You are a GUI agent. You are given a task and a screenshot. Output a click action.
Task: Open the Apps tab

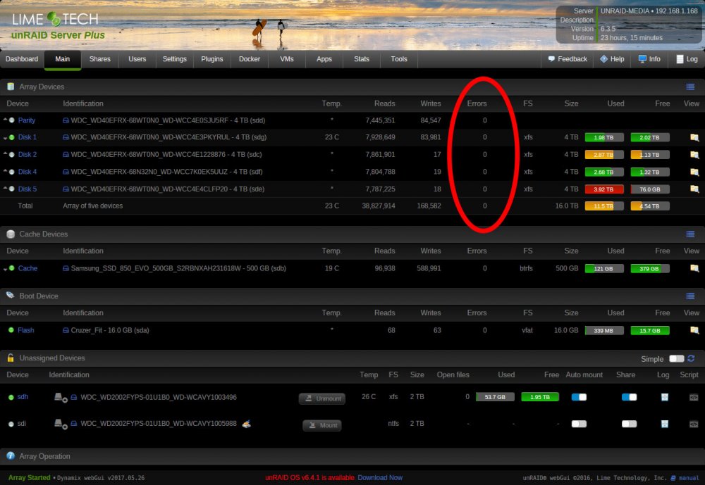324,59
